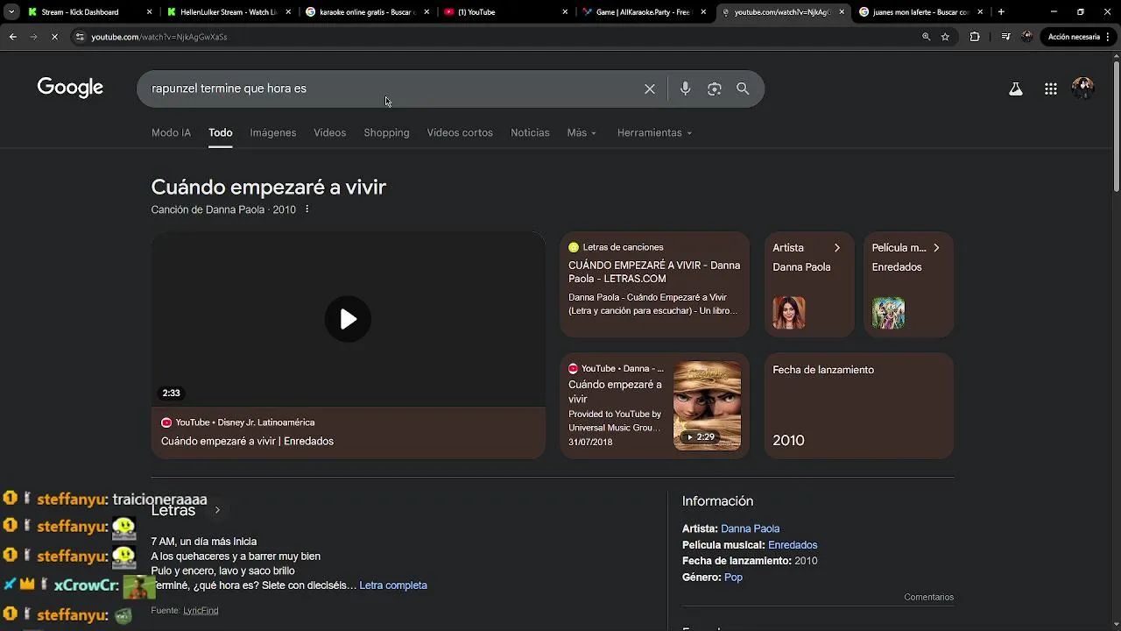The height and width of the screenshot is (631, 1121).
Task: Expand Letras section chevron
Action: [x=217, y=510]
